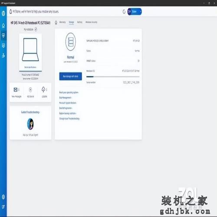
Task: Open the Windows Security tab
Action: pyautogui.click(x=91, y=22)
